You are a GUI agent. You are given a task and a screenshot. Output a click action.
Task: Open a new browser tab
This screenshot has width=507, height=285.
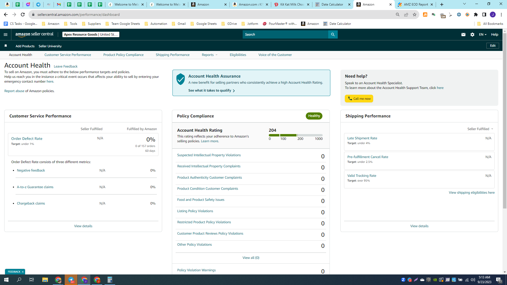tap(442, 4)
